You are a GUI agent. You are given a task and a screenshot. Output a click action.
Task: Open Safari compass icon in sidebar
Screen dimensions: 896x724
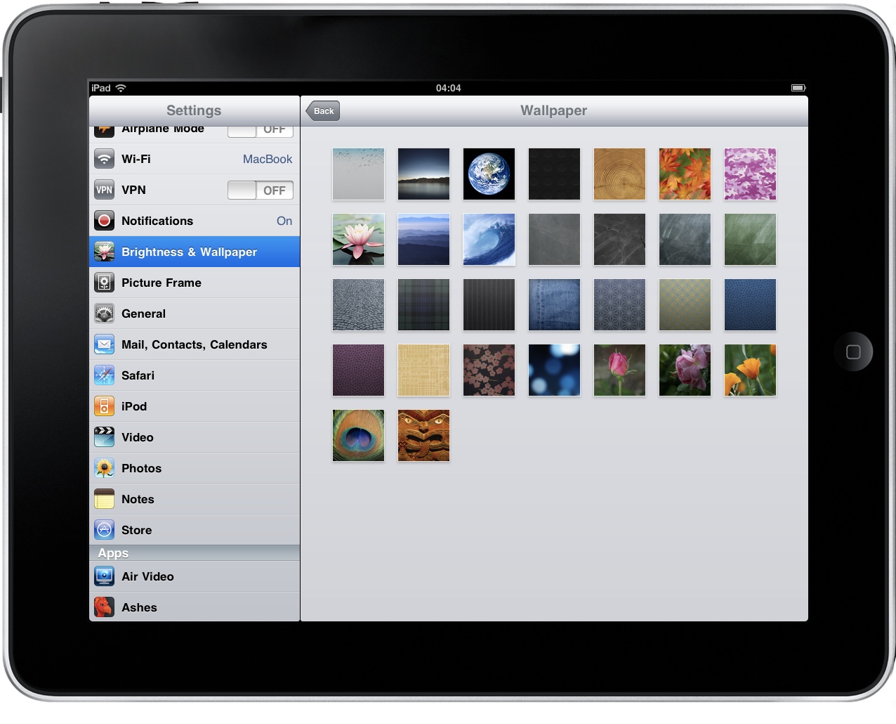pos(104,375)
